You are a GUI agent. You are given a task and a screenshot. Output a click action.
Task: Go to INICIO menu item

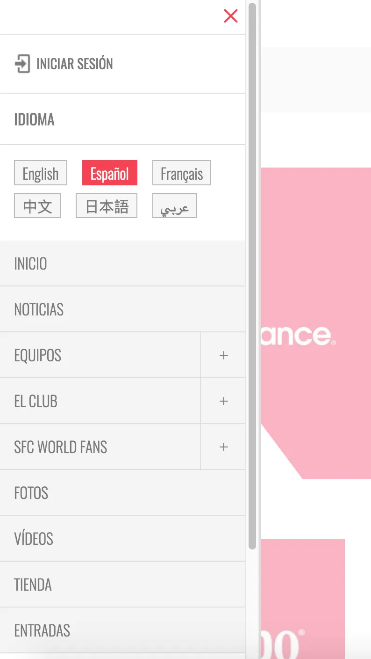[x=122, y=264]
